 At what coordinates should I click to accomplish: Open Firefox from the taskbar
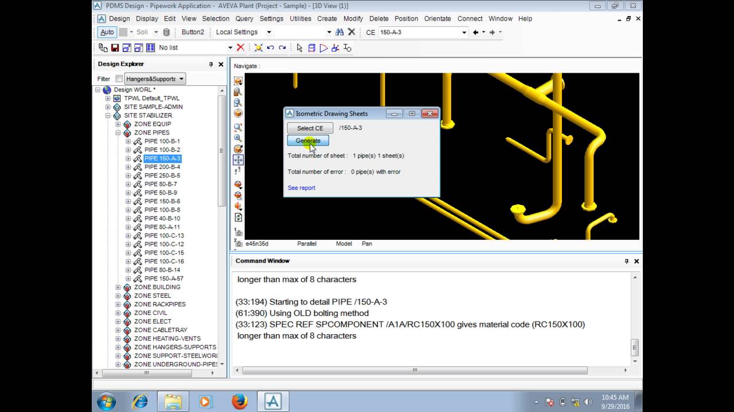[x=239, y=402]
